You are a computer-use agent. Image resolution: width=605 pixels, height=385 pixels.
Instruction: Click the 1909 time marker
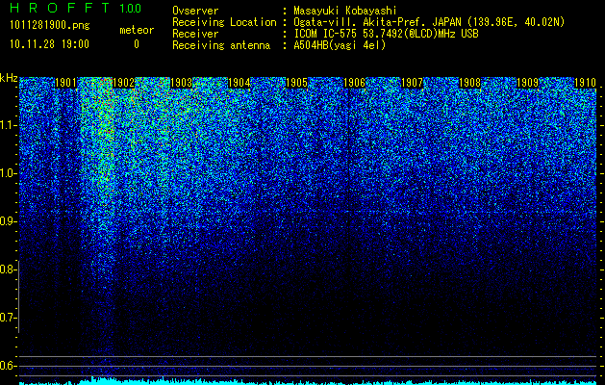point(527,83)
